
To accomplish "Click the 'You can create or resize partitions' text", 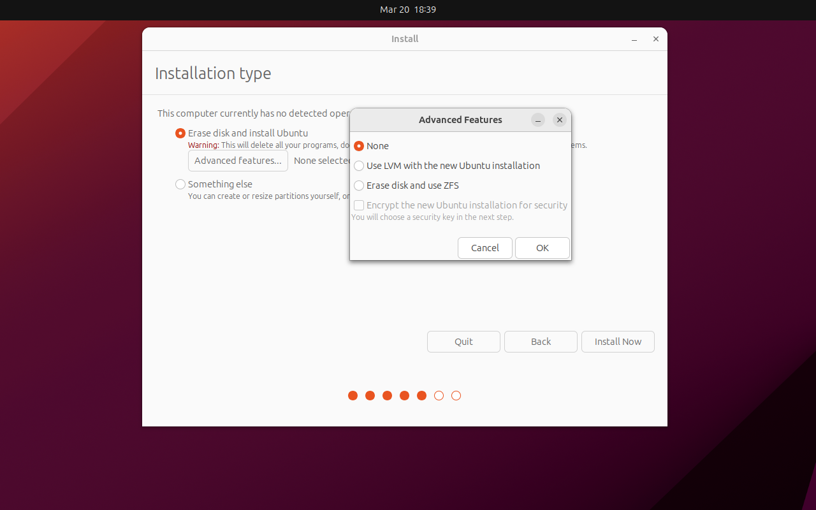I will (x=268, y=196).
